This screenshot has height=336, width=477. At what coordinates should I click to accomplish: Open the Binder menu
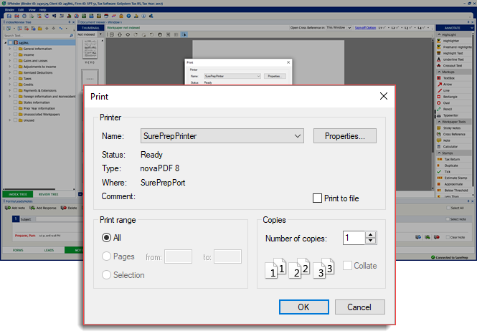9,10
